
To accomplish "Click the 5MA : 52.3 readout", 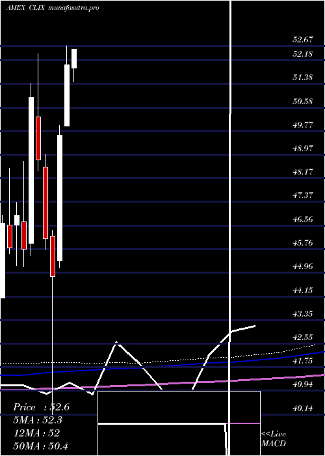I will click(38, 420).
